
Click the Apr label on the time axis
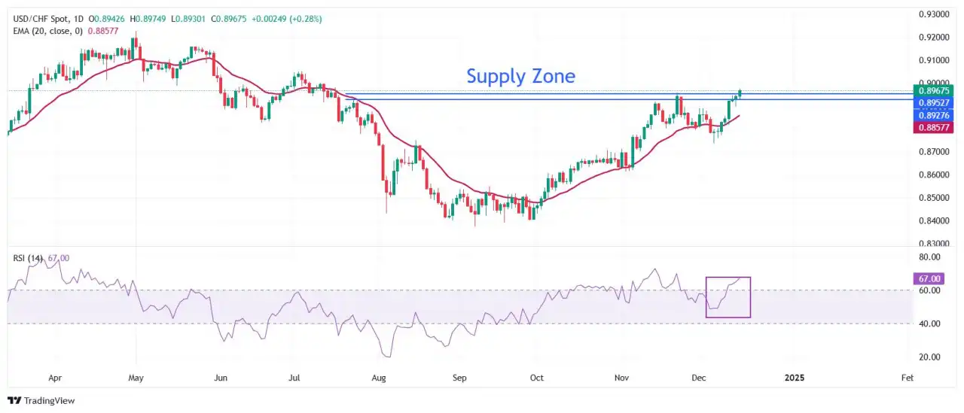(x=54, y=378)
